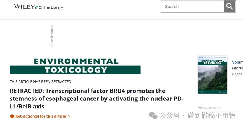This screenshot has width=243, height=125.
Task: Select the RETRACTED article title heading
Action: pos(96,99)
